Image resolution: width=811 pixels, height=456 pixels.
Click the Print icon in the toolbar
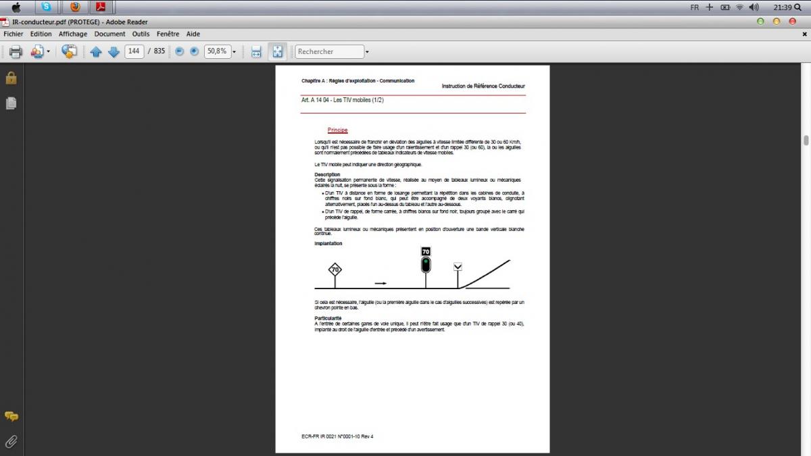16,51
